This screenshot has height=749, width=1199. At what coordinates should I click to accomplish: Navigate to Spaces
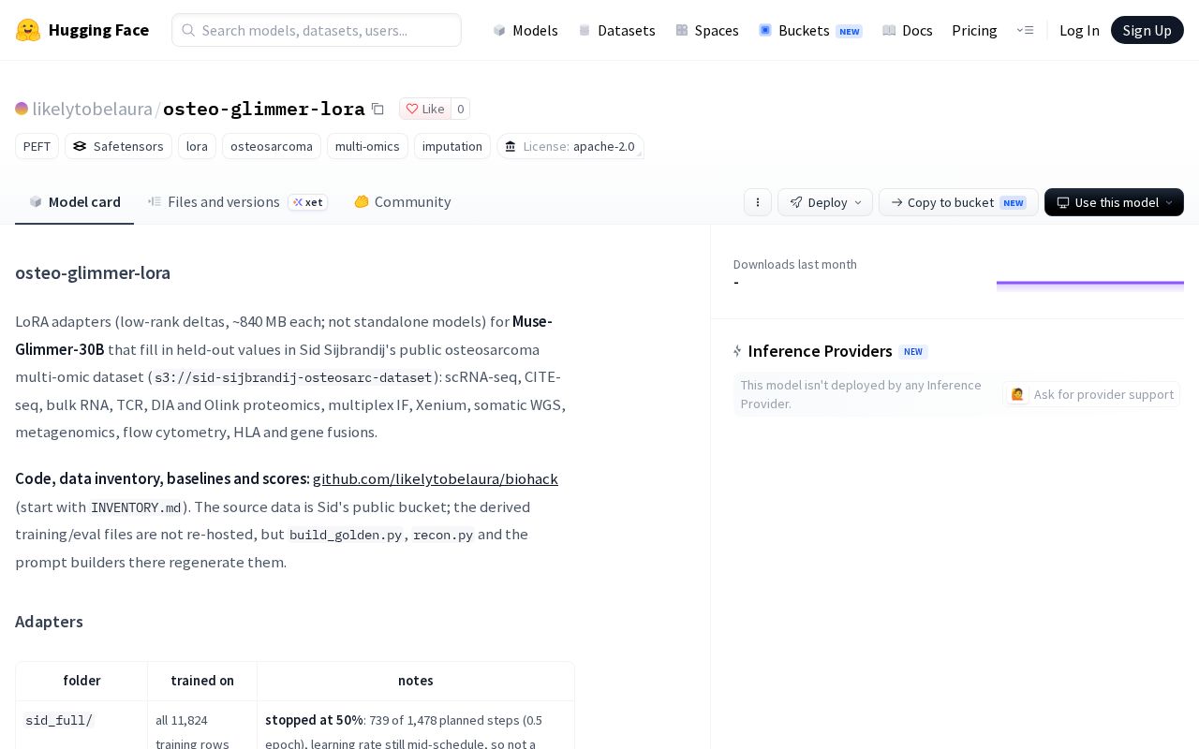(707, 30)
